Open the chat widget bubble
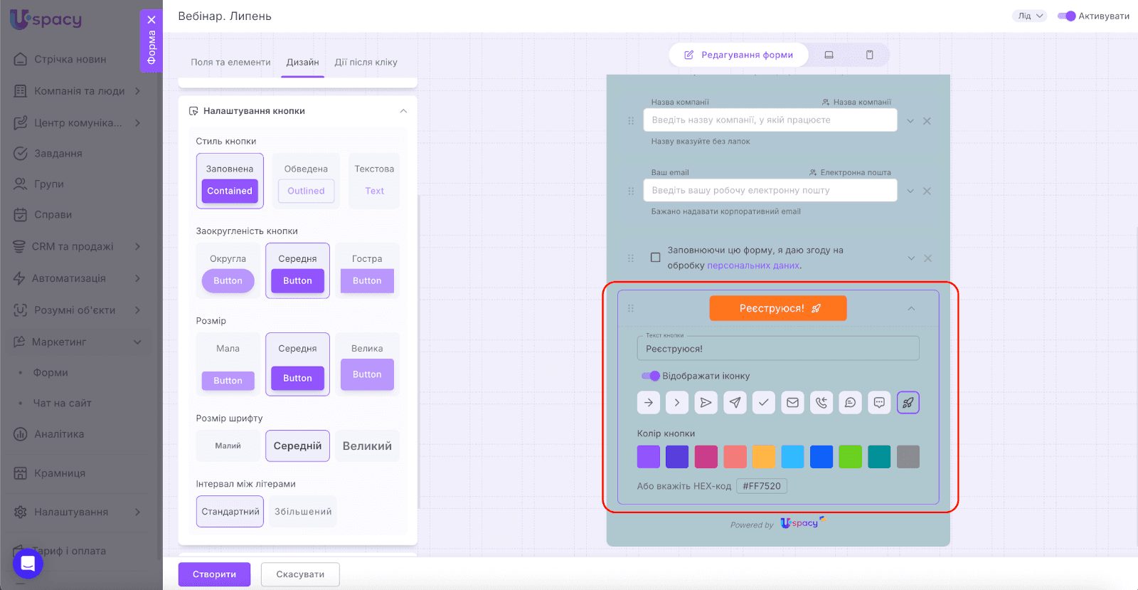Viewport: 1138px width, 590px height. click(28, 564)
